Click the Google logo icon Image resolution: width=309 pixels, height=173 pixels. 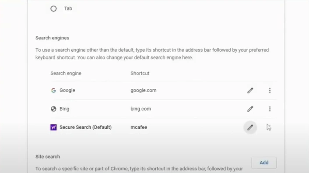coord(53,90)
